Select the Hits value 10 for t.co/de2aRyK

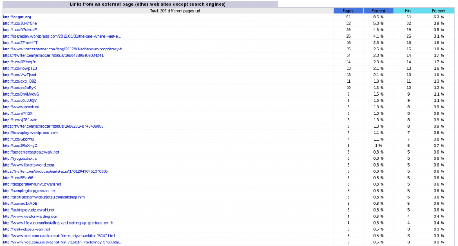(x=408, y=88)
